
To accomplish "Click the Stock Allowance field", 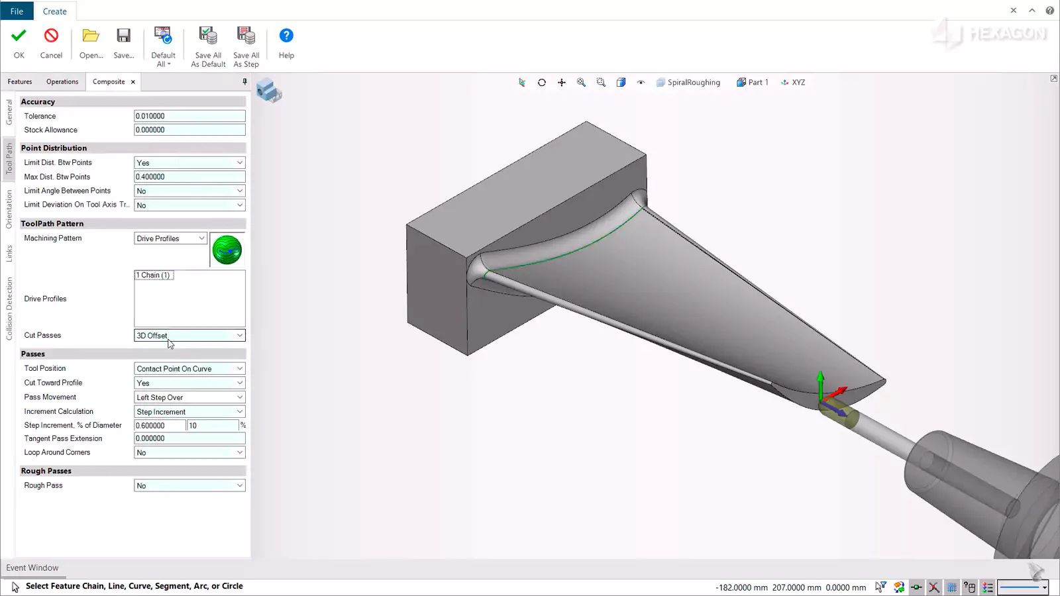I will pos(189,130).
